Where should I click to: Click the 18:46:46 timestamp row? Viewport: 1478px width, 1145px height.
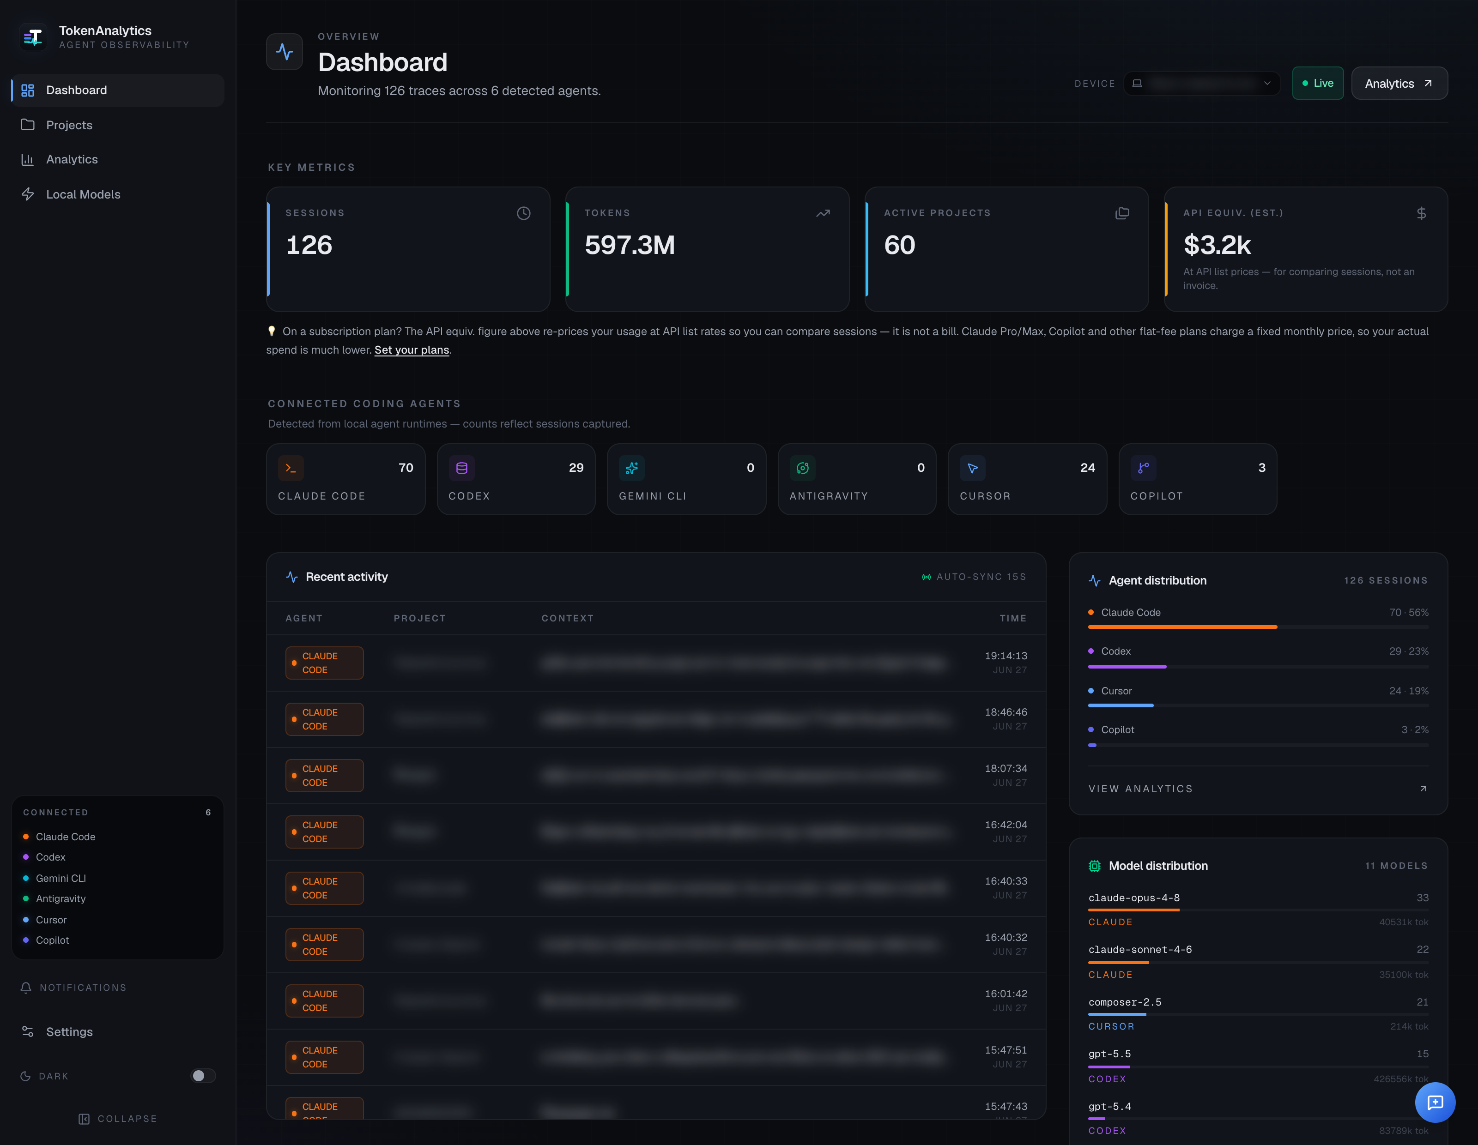coord(656,719)
